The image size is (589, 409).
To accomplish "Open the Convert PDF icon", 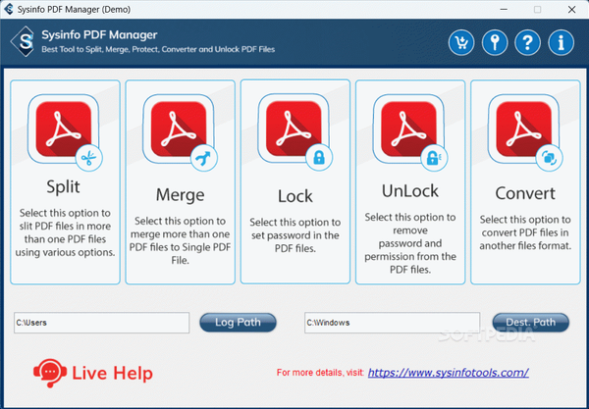I will coord(525,131).
